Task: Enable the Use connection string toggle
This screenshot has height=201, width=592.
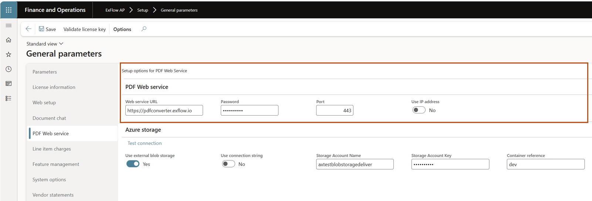Action: click(x=228, y=164)
